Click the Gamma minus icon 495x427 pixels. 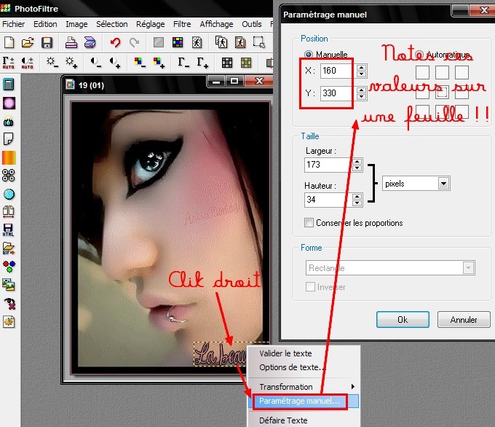(183, 62)
